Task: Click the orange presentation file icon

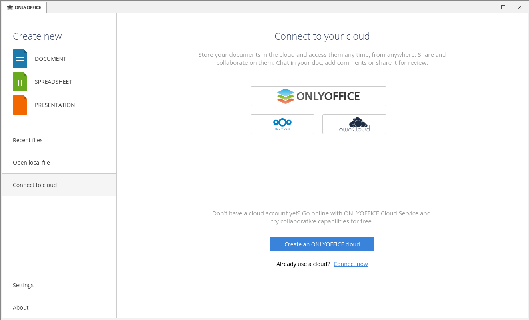Action: click(x=20, y=105)
